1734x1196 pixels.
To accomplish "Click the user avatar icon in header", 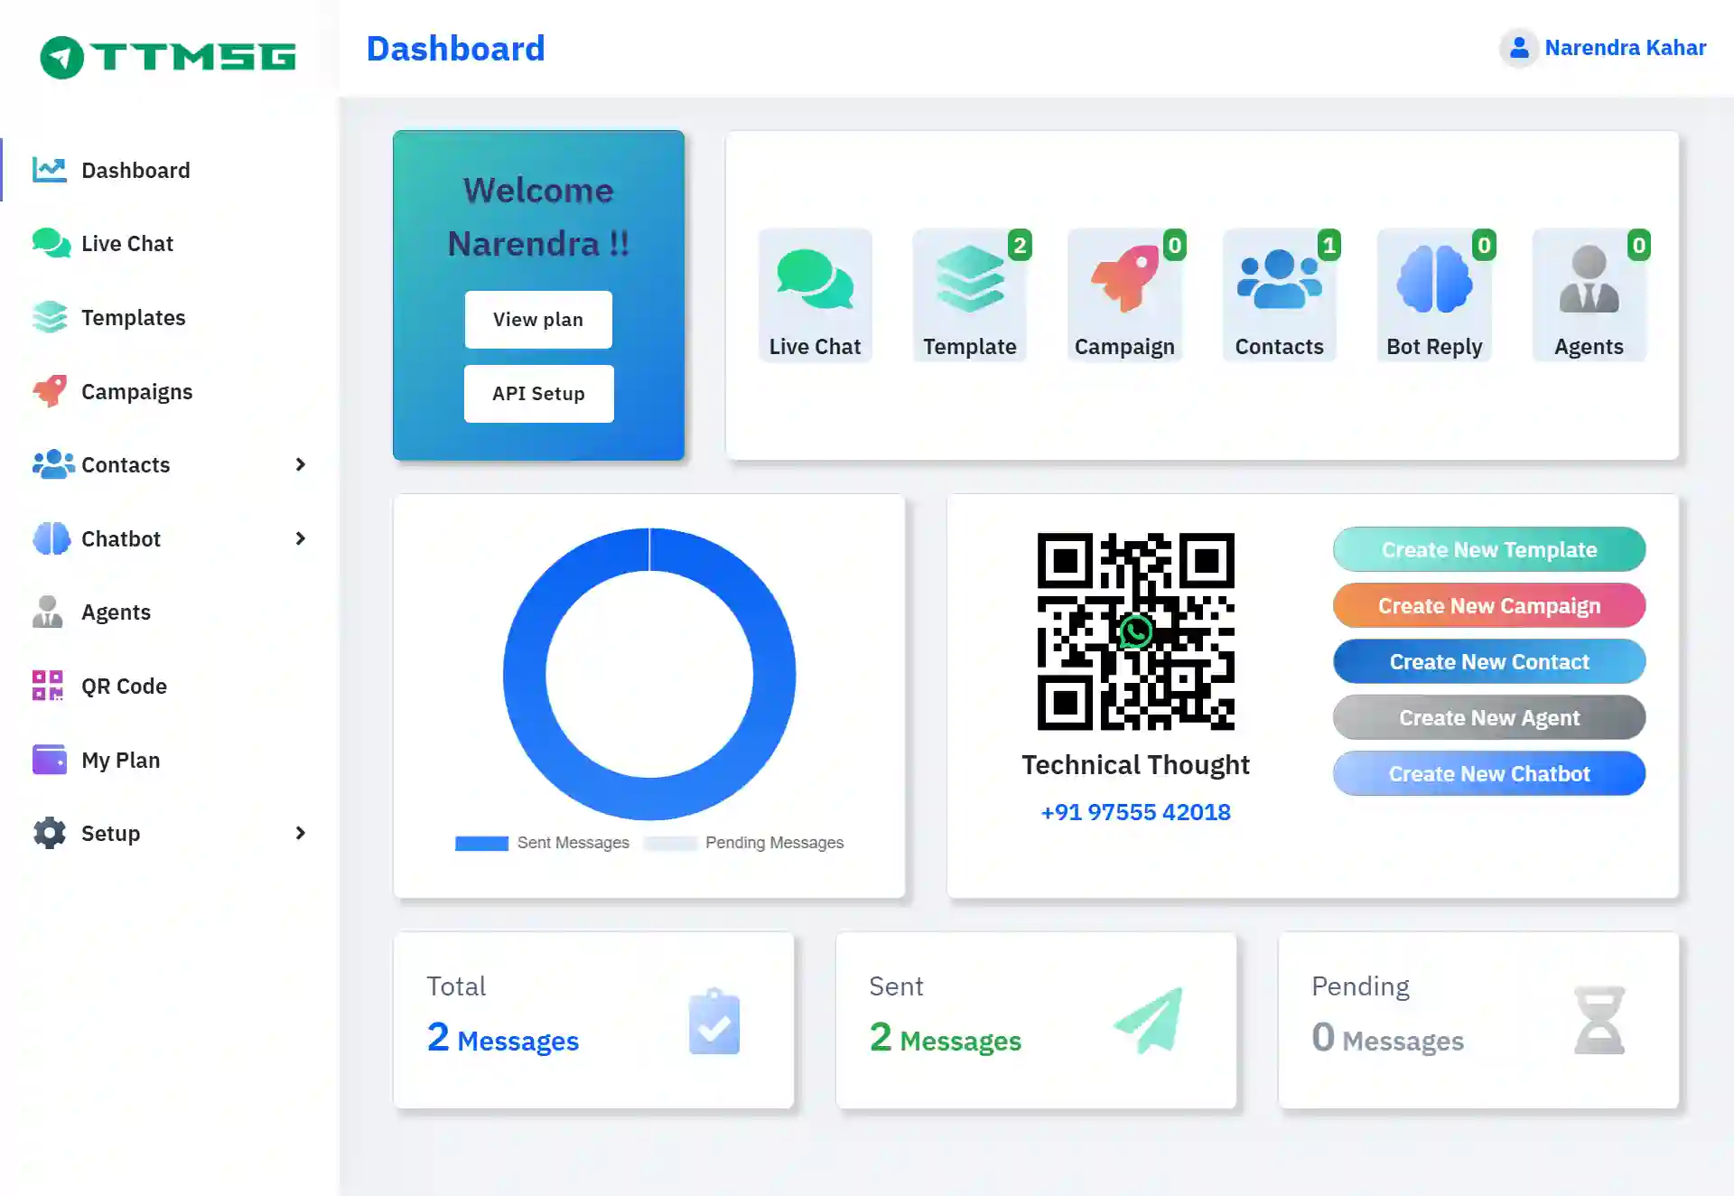I will tap(1519, 48).
